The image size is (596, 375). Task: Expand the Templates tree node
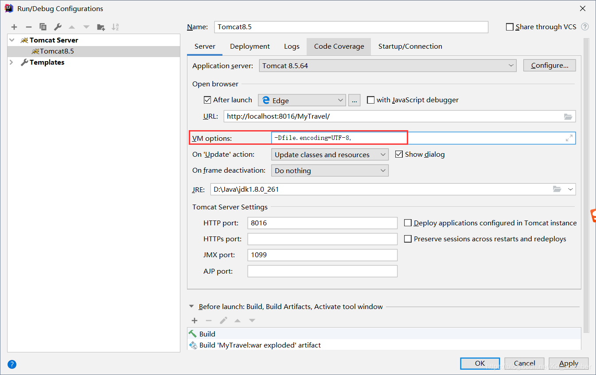[12, 62]
